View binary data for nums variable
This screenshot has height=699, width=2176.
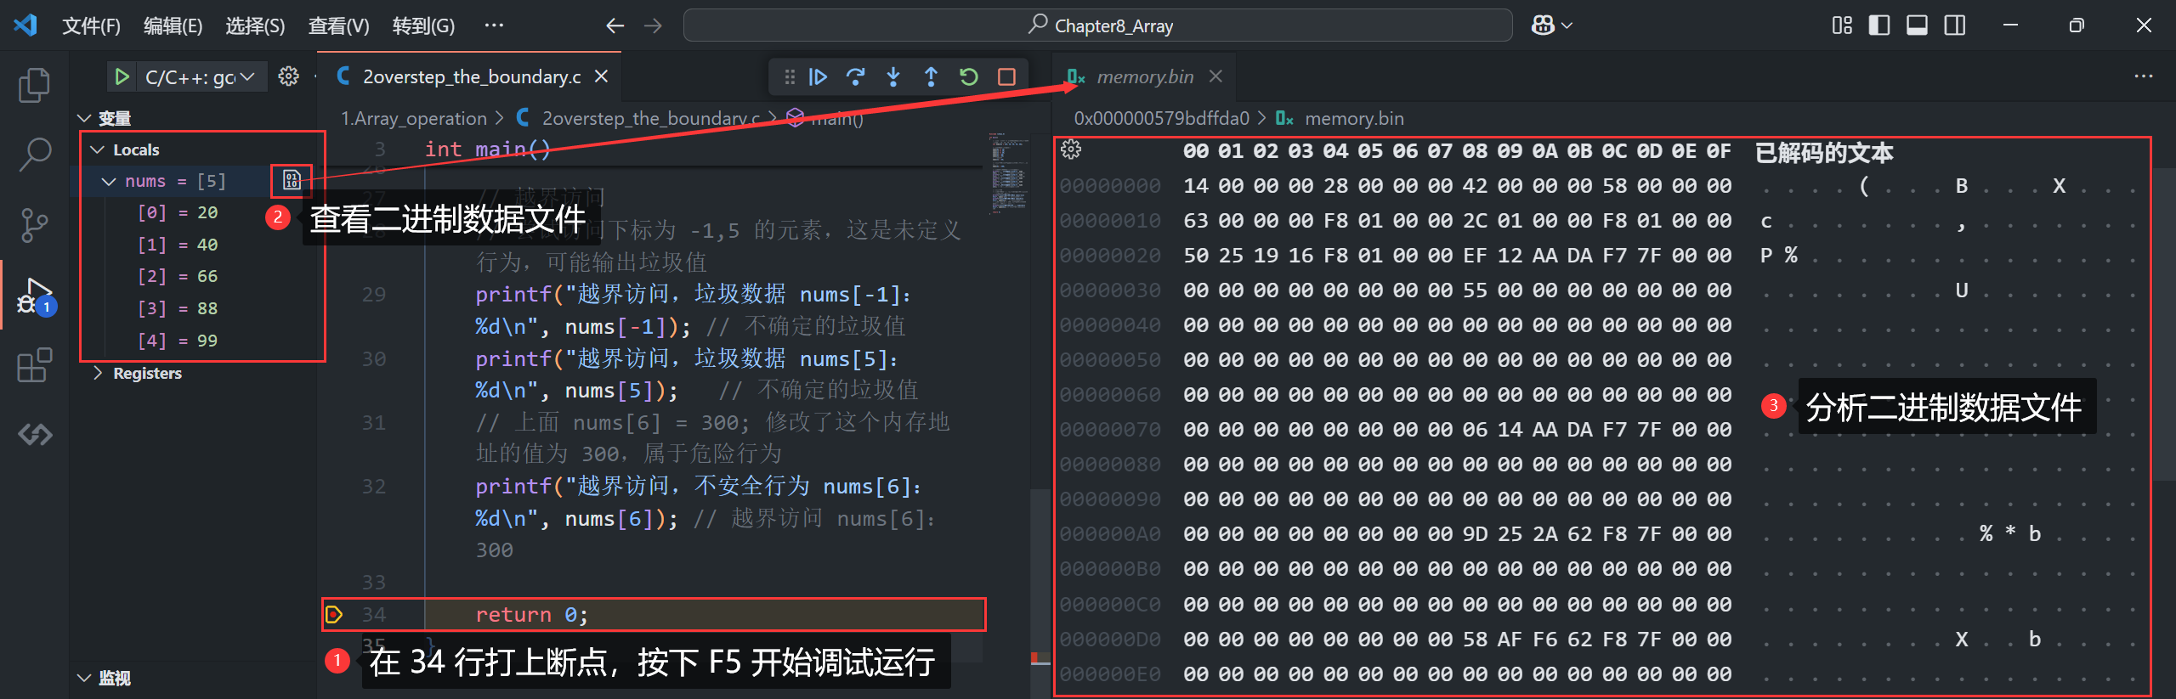click(x=292, y=180)
